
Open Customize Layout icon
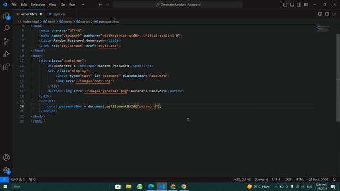(x=306, y=5)
